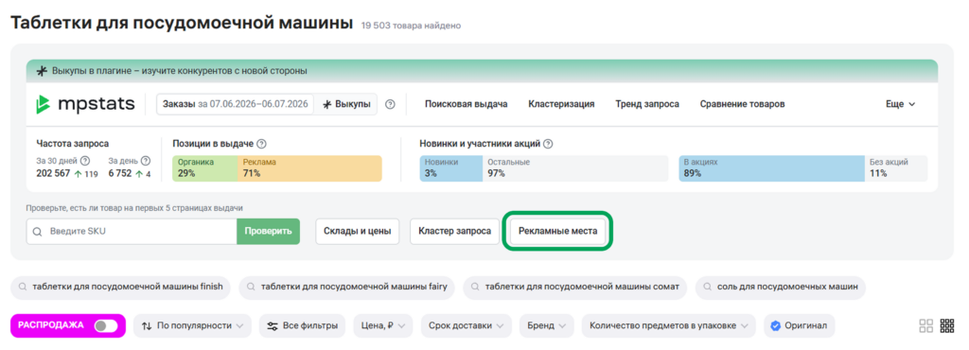This screenshot has width=969, height=350.
Task: Click the Кластер запроса button
Action: click(x=455, y=232)
